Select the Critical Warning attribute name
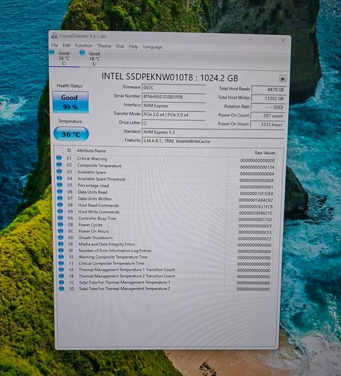The image size is (341, 376). click(92, 159)
